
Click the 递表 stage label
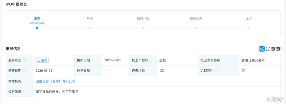(x=37, y=19)
